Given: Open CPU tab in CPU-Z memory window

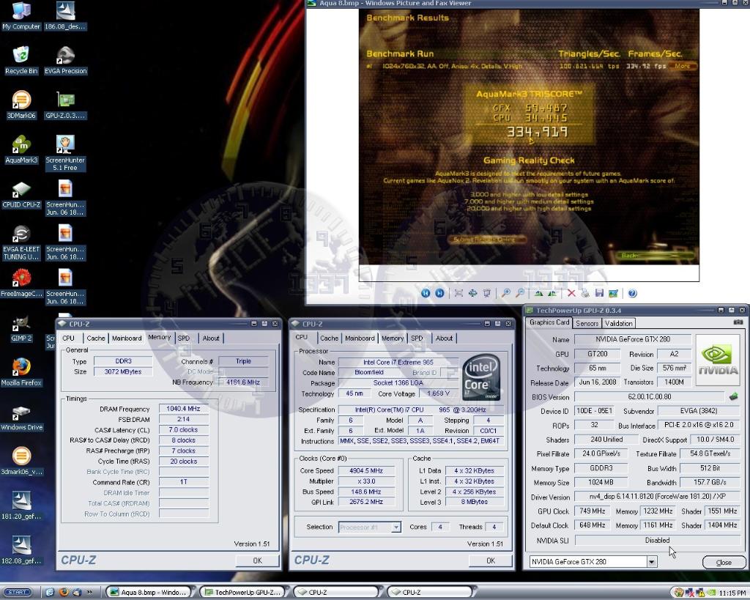Looking at the screenshot, I should [68, 338].
